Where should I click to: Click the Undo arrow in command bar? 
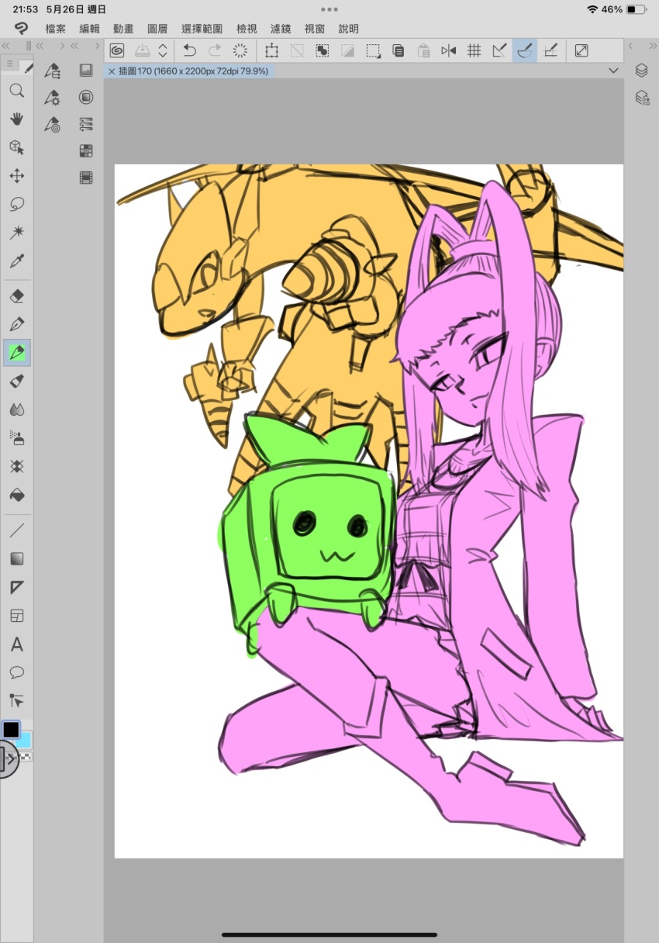pos(189,51)
